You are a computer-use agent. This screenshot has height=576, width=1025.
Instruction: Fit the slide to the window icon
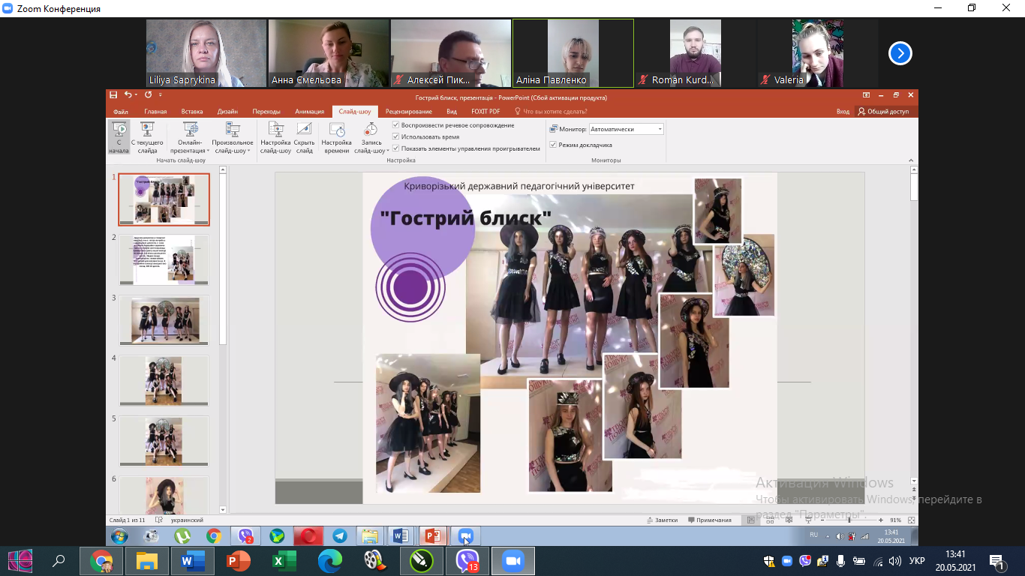(x=911, y=520)
